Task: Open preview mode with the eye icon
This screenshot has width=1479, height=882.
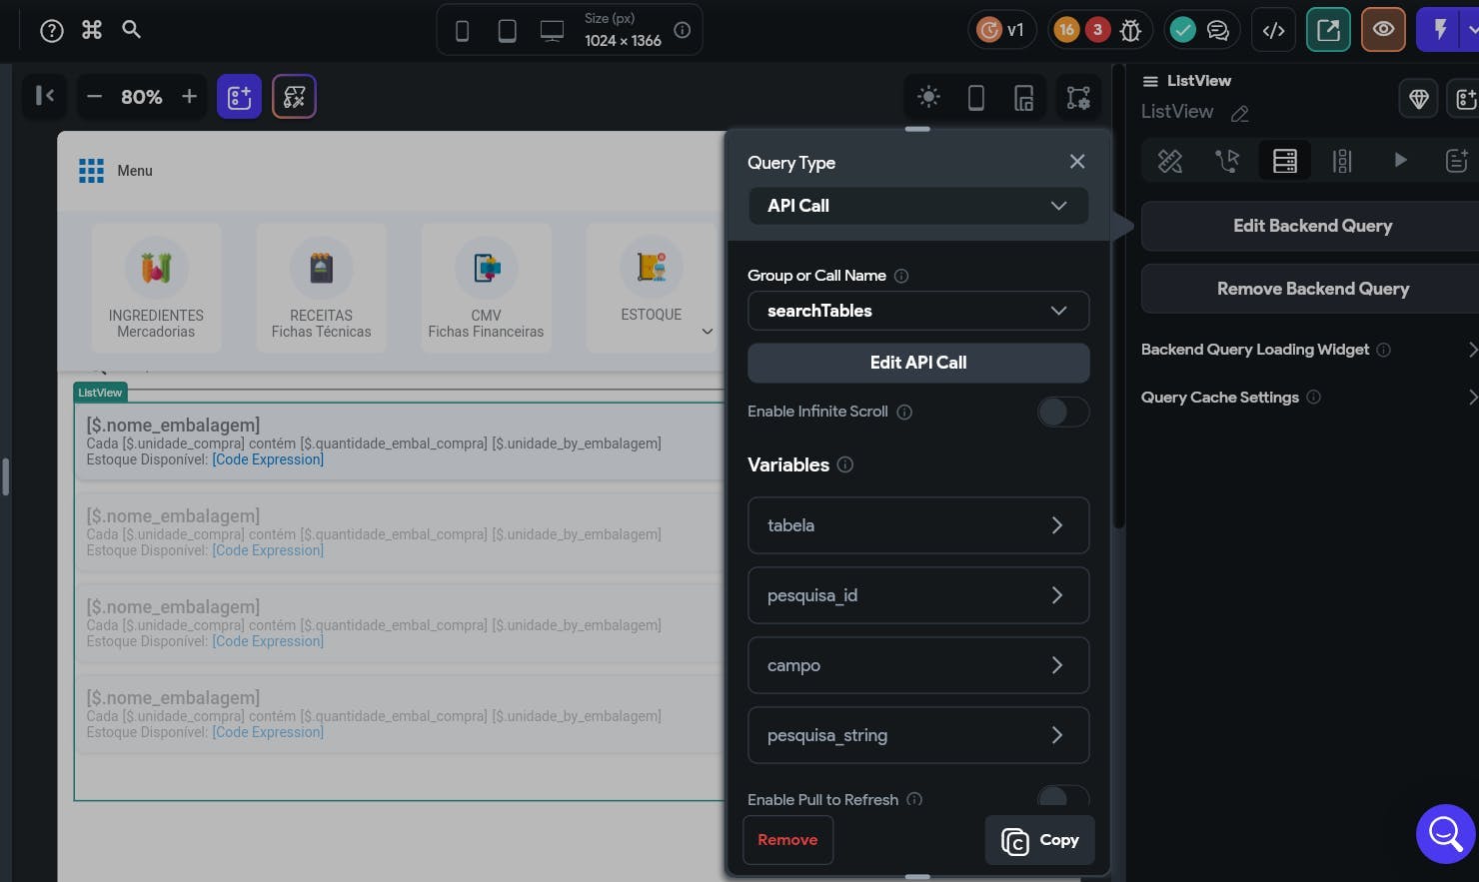Action: 1383,30
